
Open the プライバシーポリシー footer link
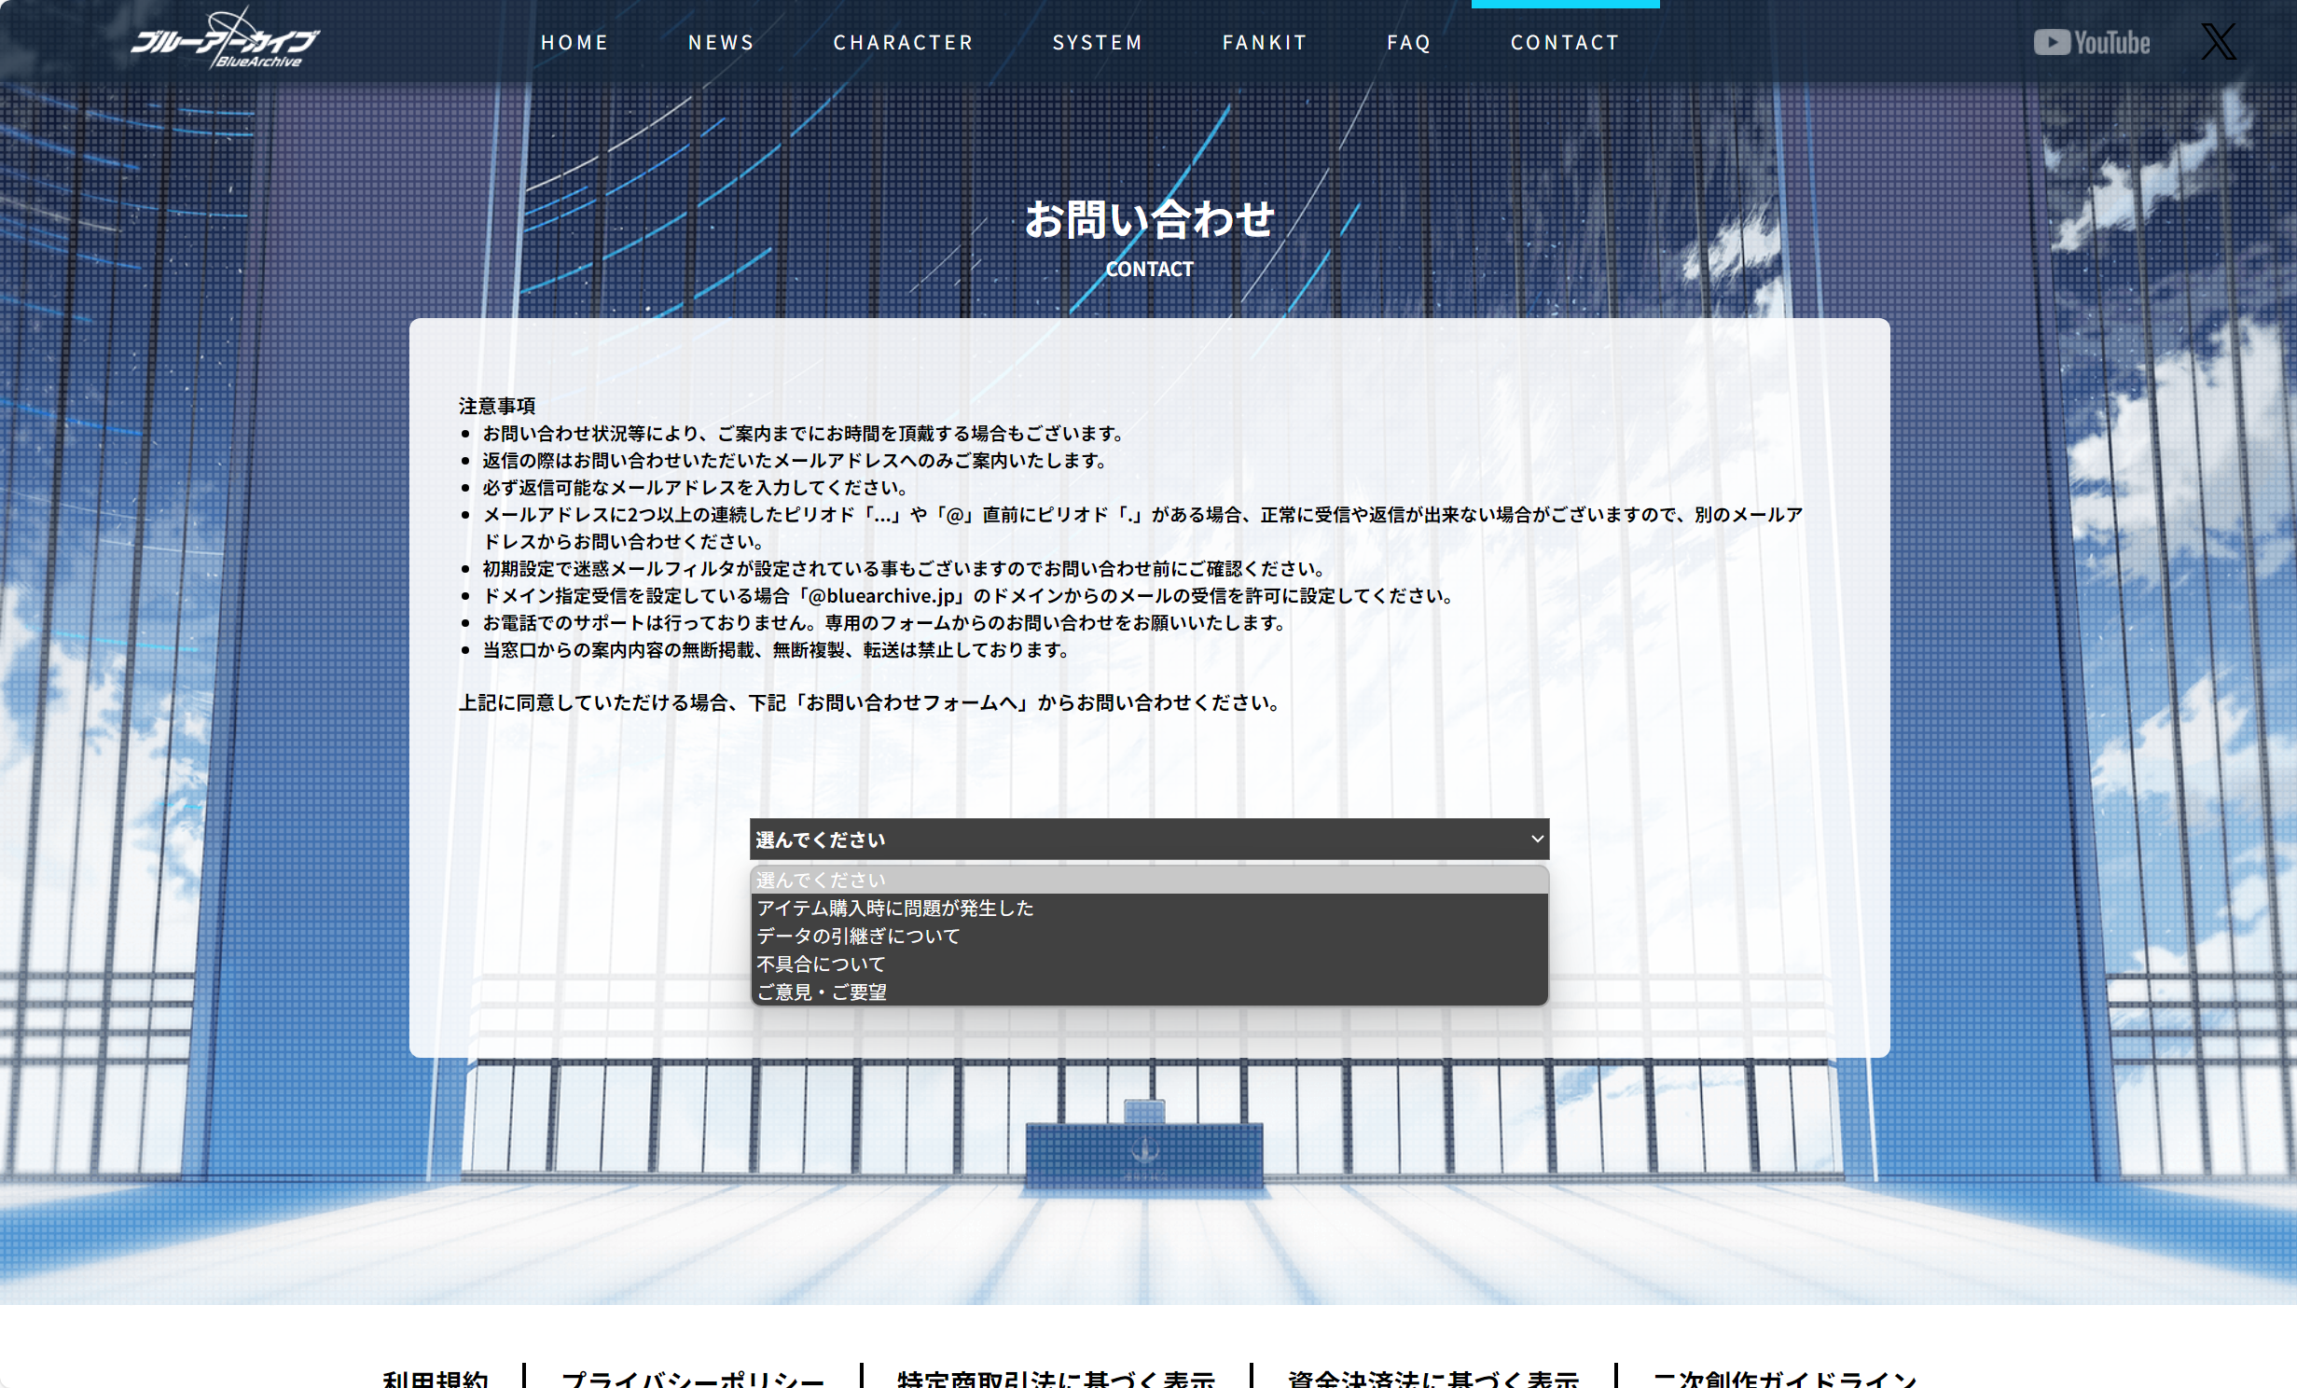[x=693, y=1378]
